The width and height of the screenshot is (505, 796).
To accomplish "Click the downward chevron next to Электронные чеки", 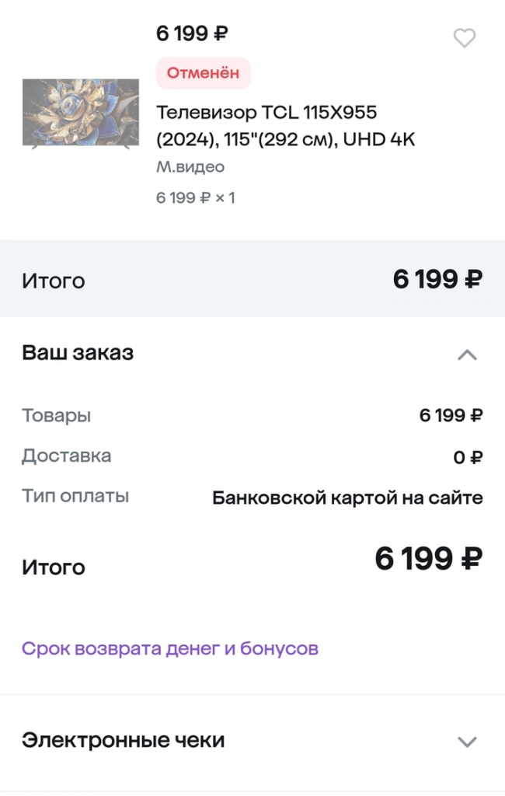I will [x=467, y=741].
